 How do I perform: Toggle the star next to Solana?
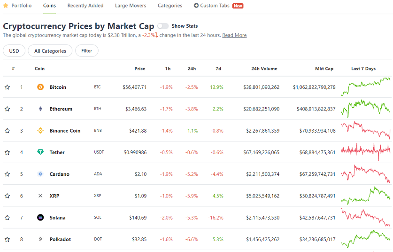point(7,218)
